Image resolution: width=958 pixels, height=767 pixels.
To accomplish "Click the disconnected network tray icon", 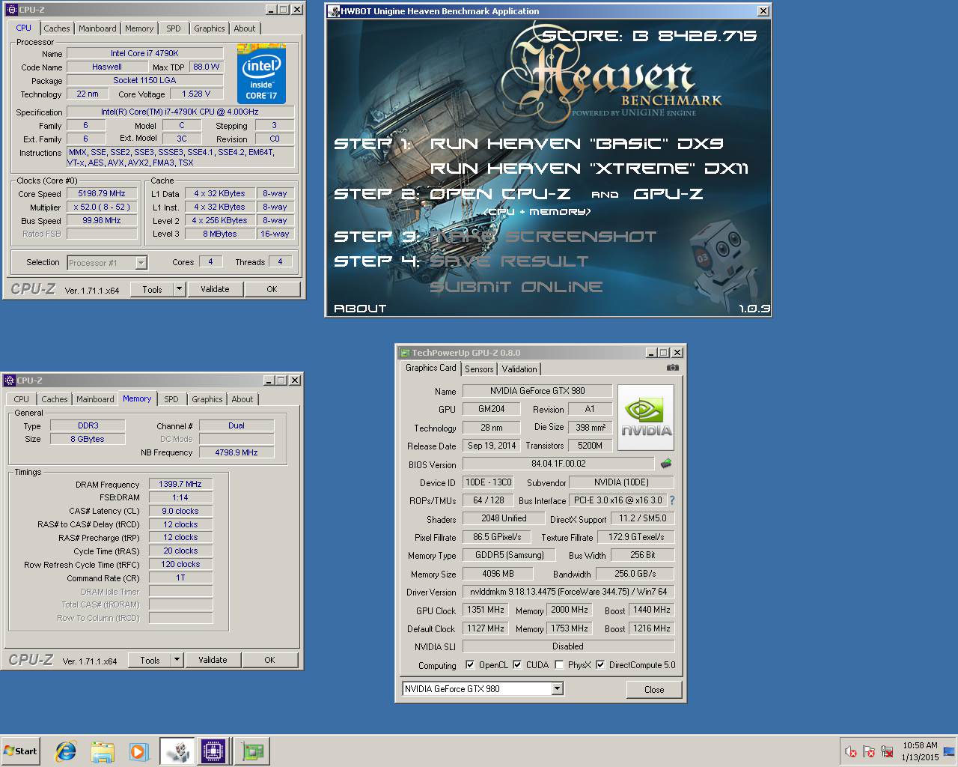I will point(887,751).
